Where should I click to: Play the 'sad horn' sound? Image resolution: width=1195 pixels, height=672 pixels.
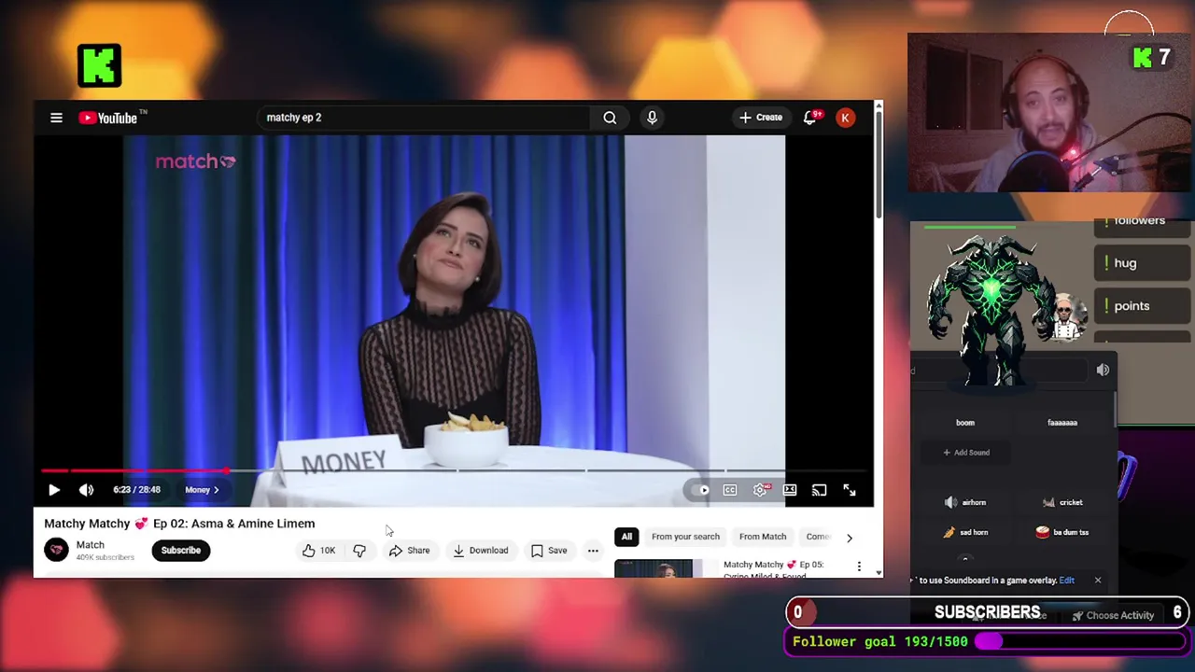click(965, 532)
